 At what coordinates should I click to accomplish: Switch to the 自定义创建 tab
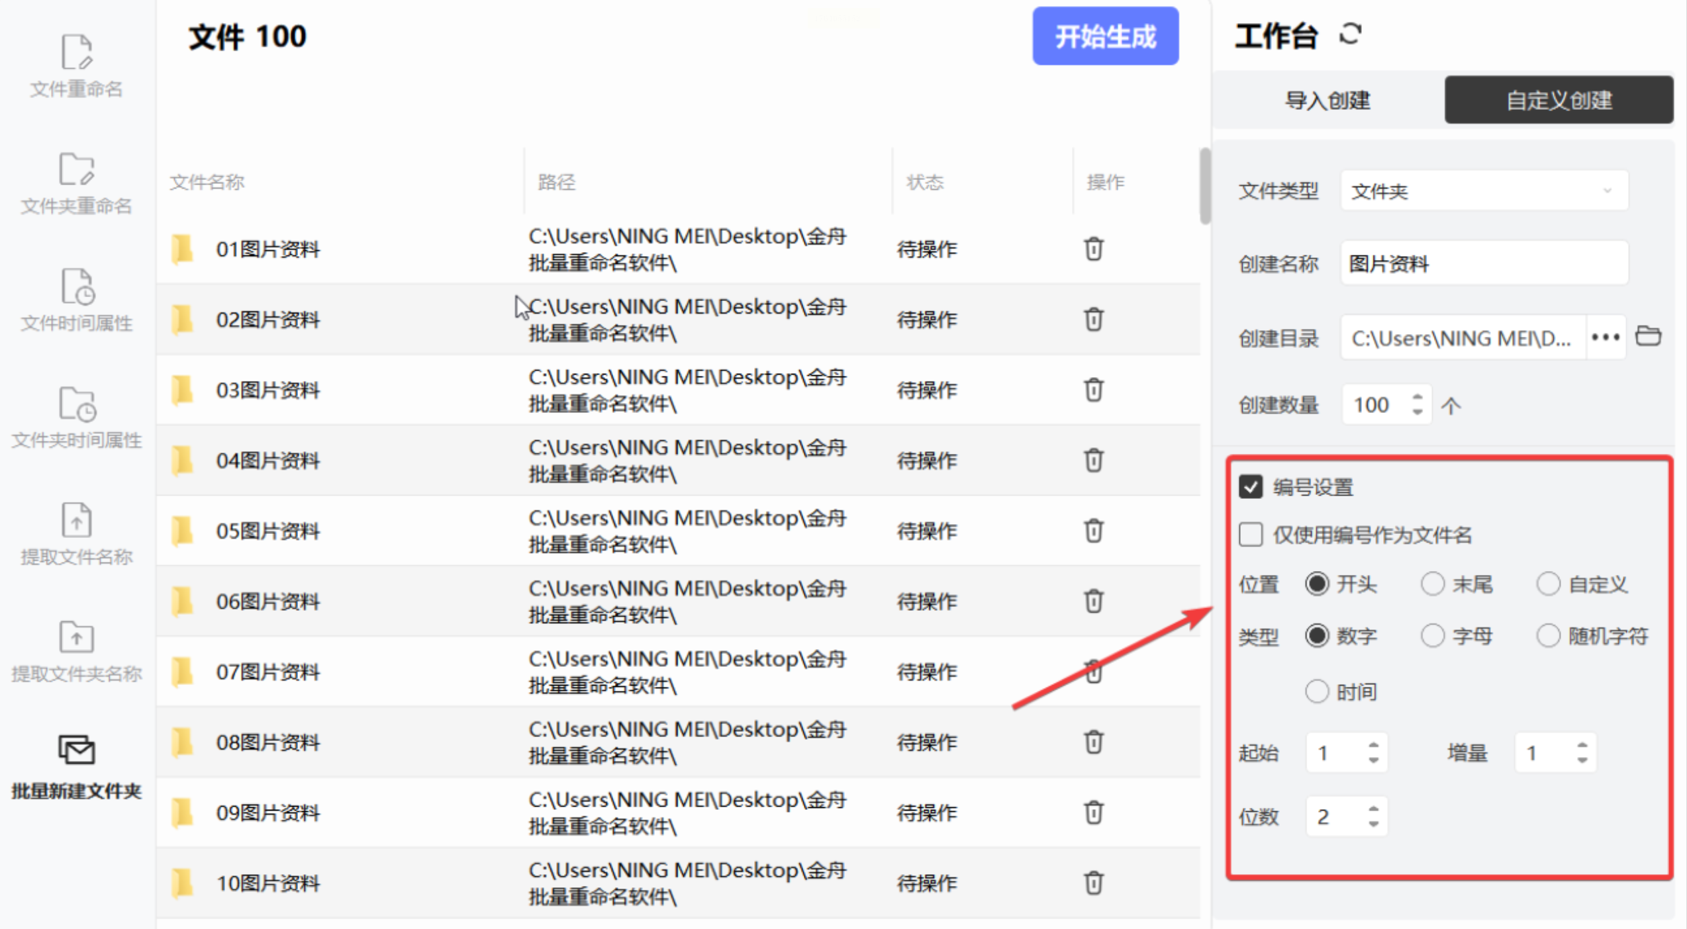tap(1558, 101)
